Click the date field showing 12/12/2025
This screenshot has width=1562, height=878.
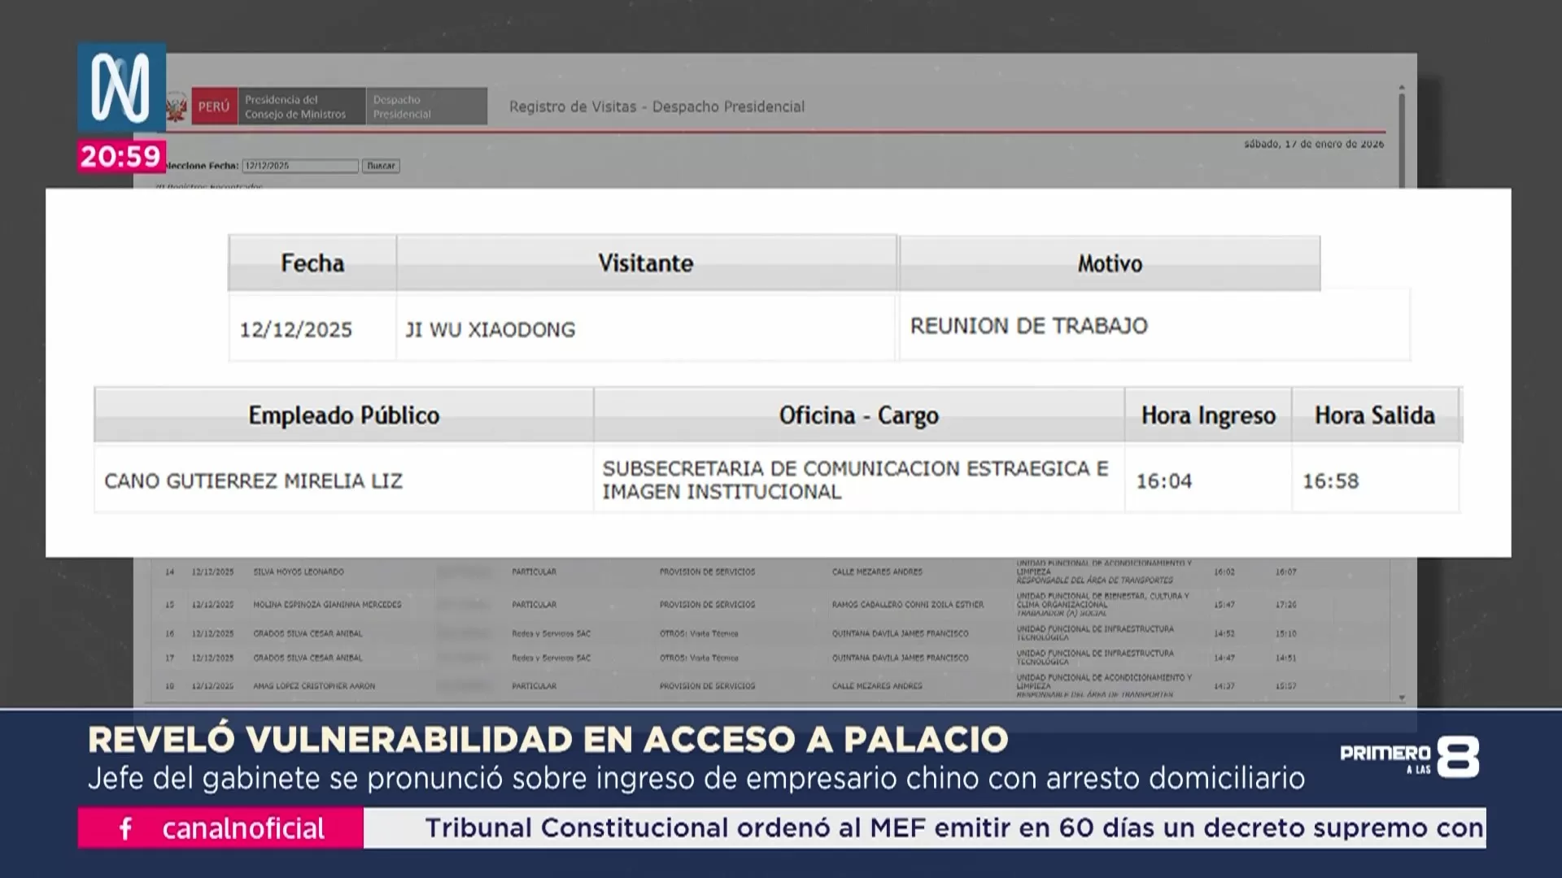[x=299, y=166]
